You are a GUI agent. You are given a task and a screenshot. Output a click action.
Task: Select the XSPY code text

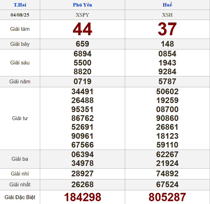pyautogui.click(x=82, y=15)
